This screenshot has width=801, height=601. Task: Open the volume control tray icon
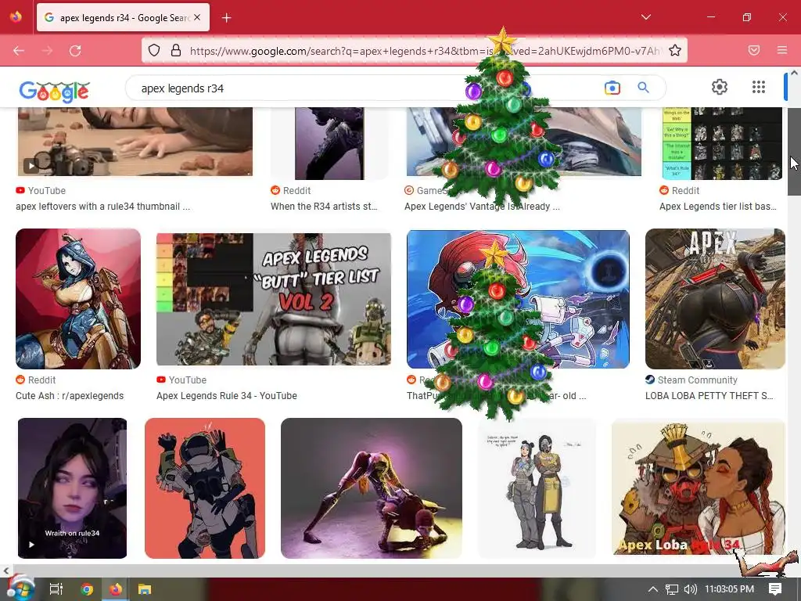click(690, 589)
